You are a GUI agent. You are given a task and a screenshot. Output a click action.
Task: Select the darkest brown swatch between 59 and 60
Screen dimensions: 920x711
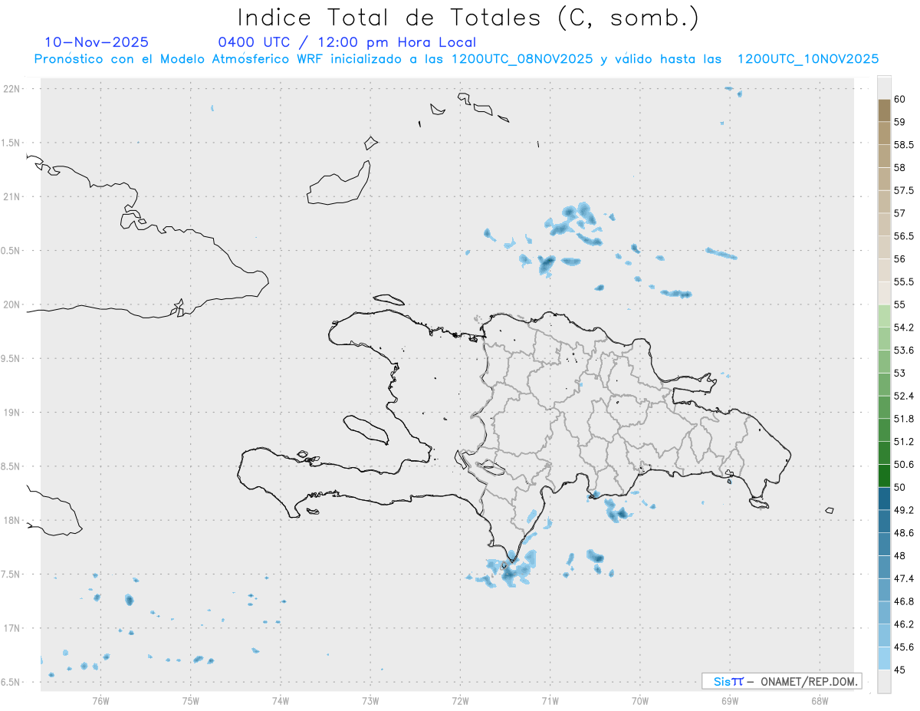point(884,110)
